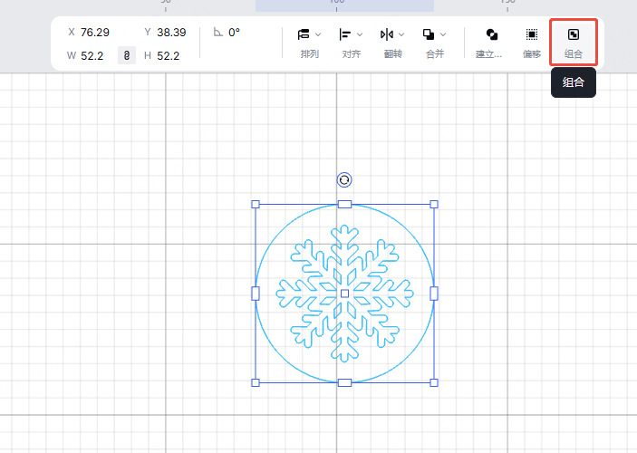Open the 合并 dropdown chevron
Image resolution: width=637 pixels, height=453 pixels.
[x=443, y=34]
